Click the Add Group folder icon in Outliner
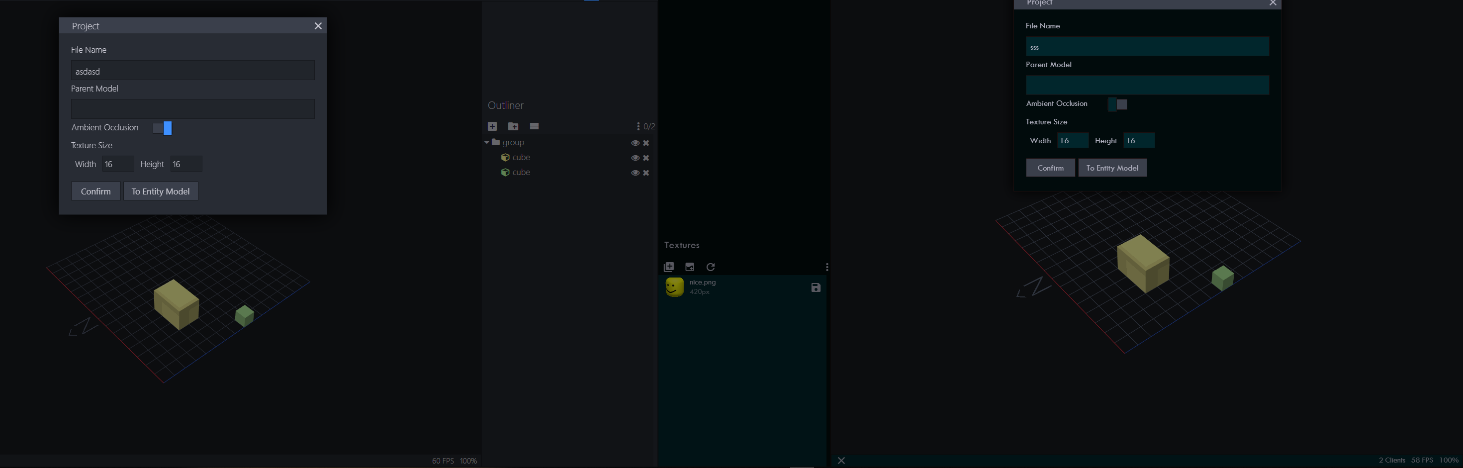 pyautogui.click(x=513, y=126)
